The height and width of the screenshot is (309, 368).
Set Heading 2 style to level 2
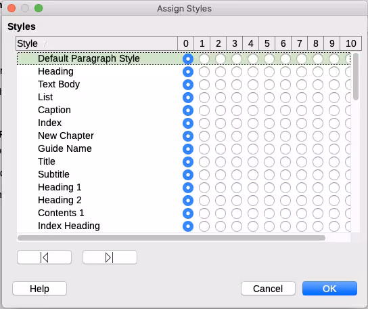(x=221, y=201)
